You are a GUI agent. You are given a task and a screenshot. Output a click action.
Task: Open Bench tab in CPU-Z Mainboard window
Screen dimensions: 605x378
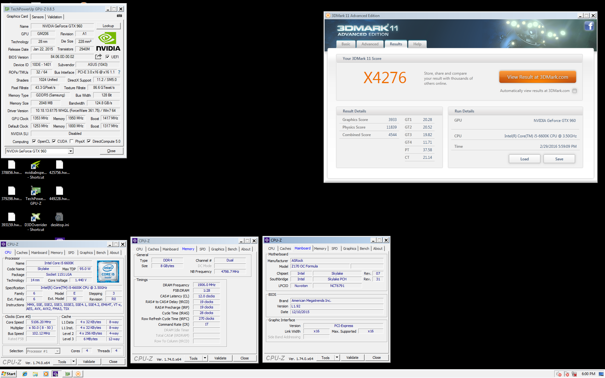pyautogui.click(x=364, y=249)
